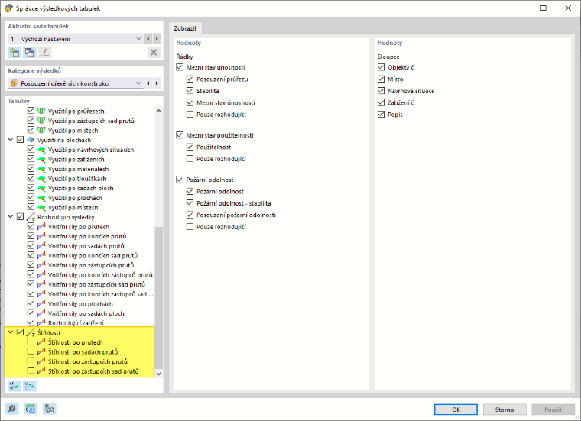Click the Využití po místech surface icon
The height and width of the screenshot is (421, 581).
[x=41, y=207]
